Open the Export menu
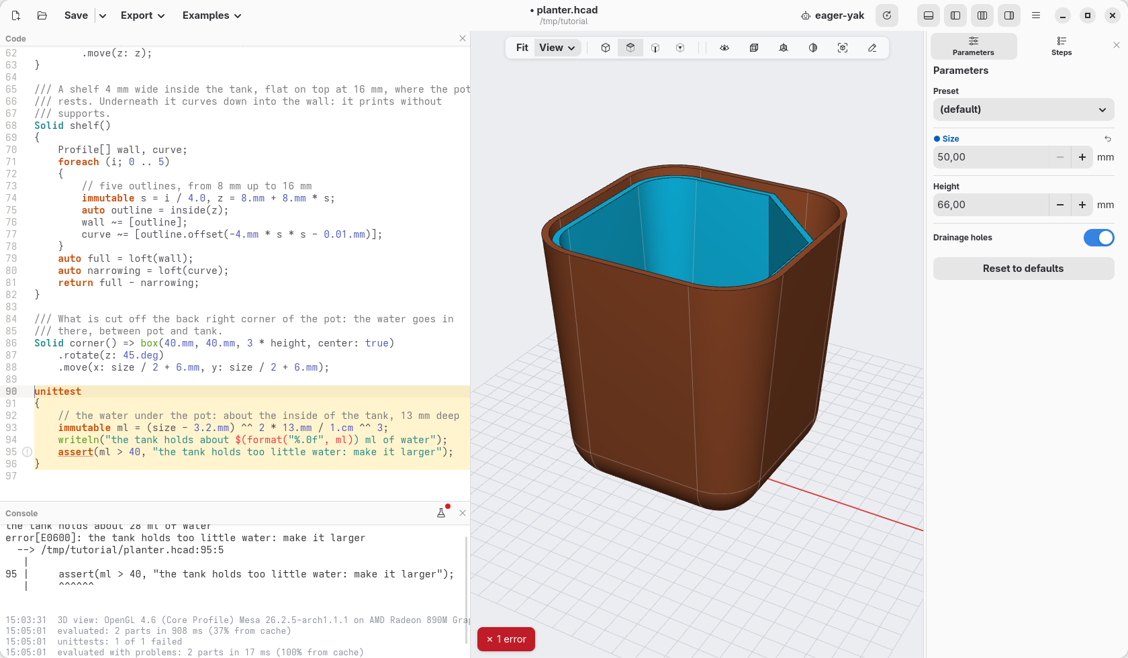 click(142, 15)
